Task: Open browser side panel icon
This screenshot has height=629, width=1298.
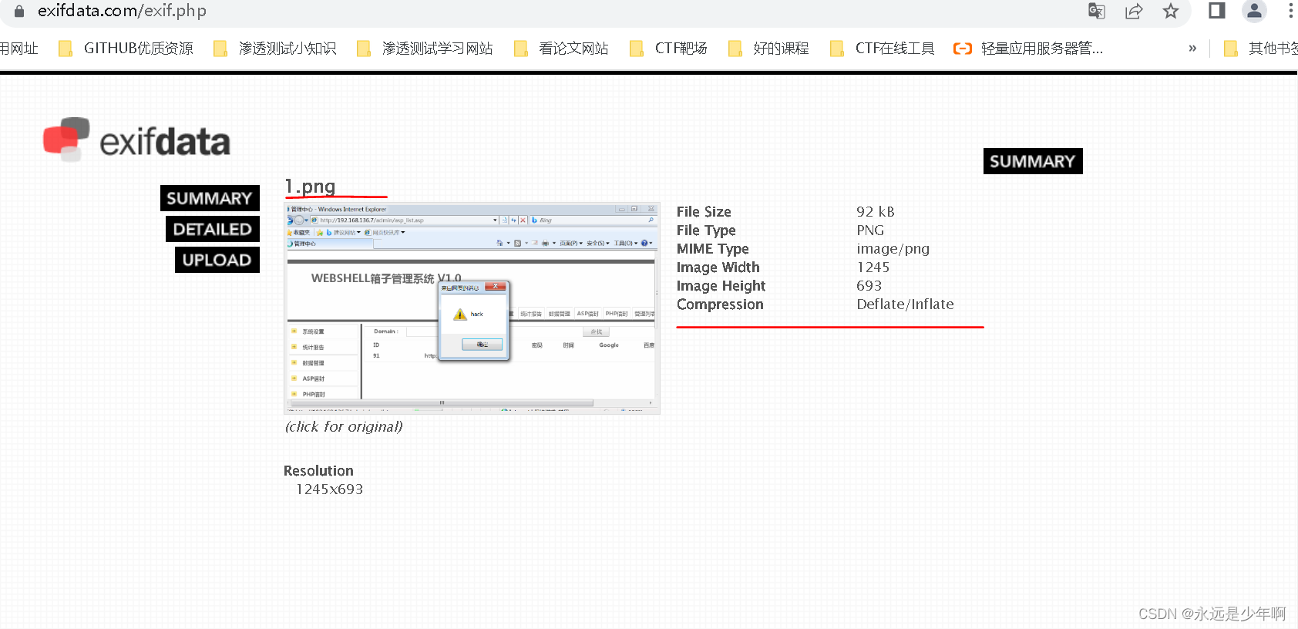Action: coord(1217,11)
